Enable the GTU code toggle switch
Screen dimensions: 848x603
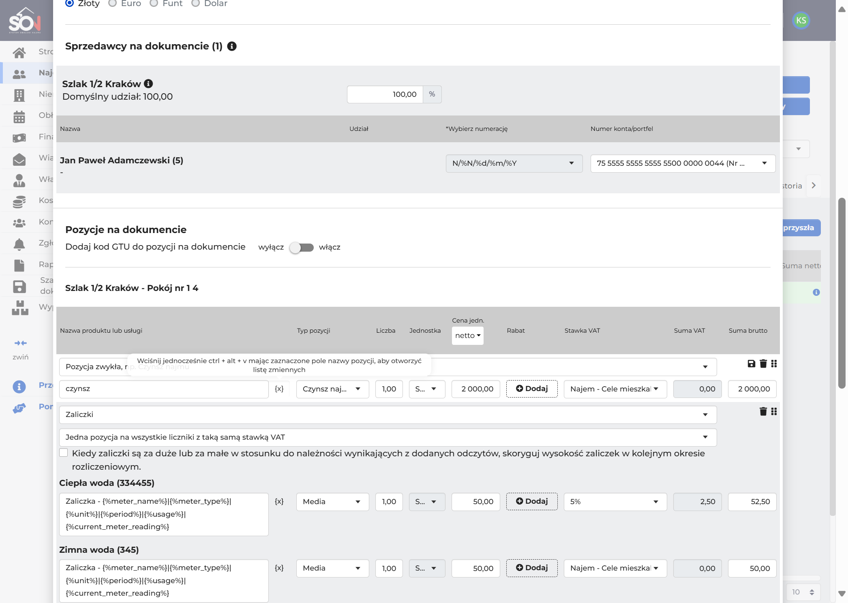(x=302, y=247)
